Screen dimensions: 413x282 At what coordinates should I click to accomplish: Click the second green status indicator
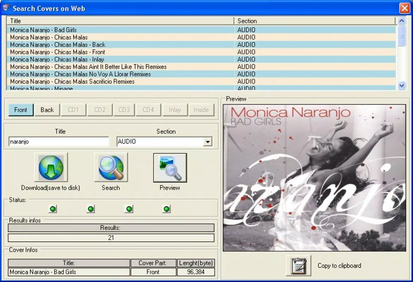coord(91,209)
